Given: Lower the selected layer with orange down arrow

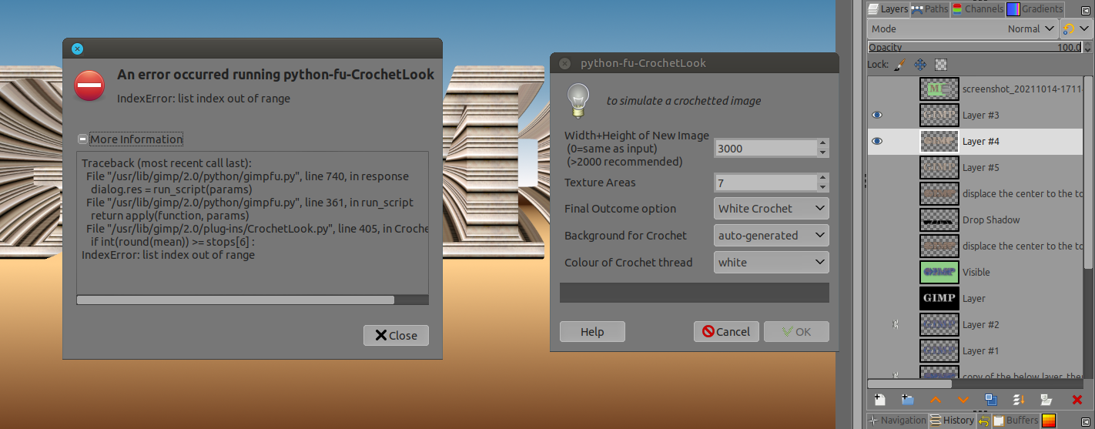Looking at the screenshot, I should pyautogui.click(x=963, y=400).
